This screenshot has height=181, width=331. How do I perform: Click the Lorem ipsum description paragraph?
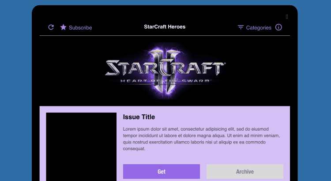pos(201,139)
